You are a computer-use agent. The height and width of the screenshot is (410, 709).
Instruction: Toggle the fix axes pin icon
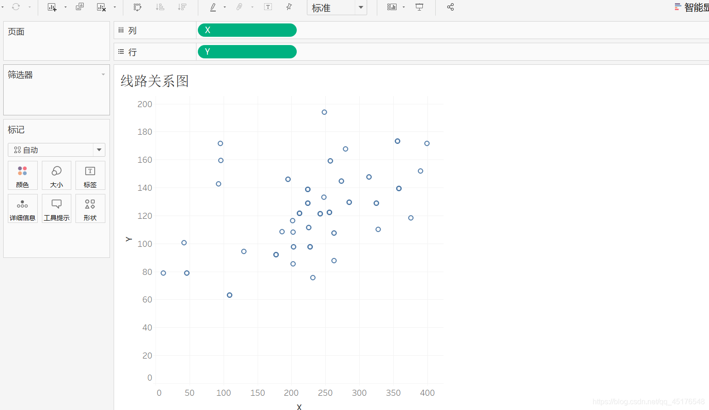(289, 7)
